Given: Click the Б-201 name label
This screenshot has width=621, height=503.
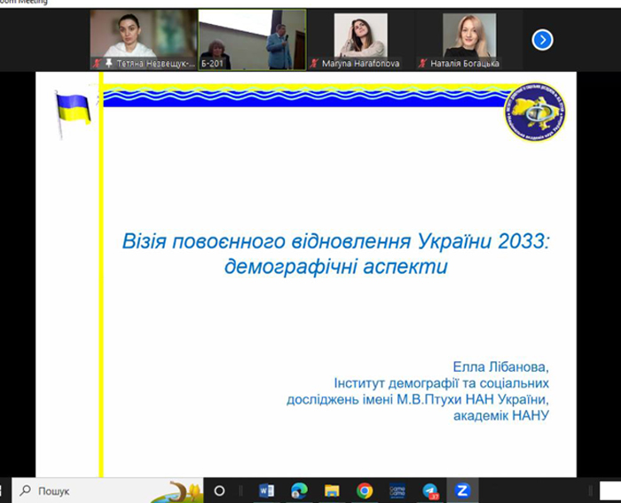Looking at the screenshot, I should click(x=212, y=63).
